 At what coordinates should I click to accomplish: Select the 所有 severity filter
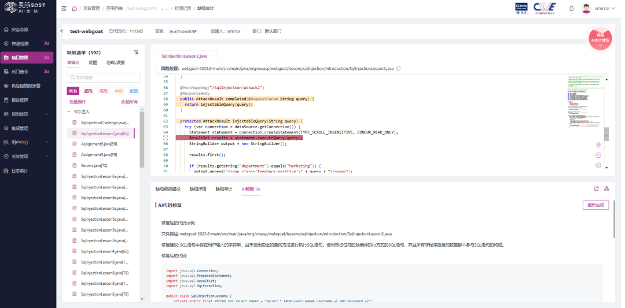click(73, 91)
